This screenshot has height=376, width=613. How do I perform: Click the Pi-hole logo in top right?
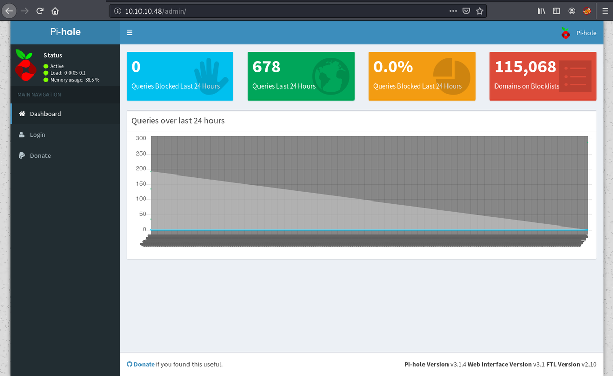point(565,33)
